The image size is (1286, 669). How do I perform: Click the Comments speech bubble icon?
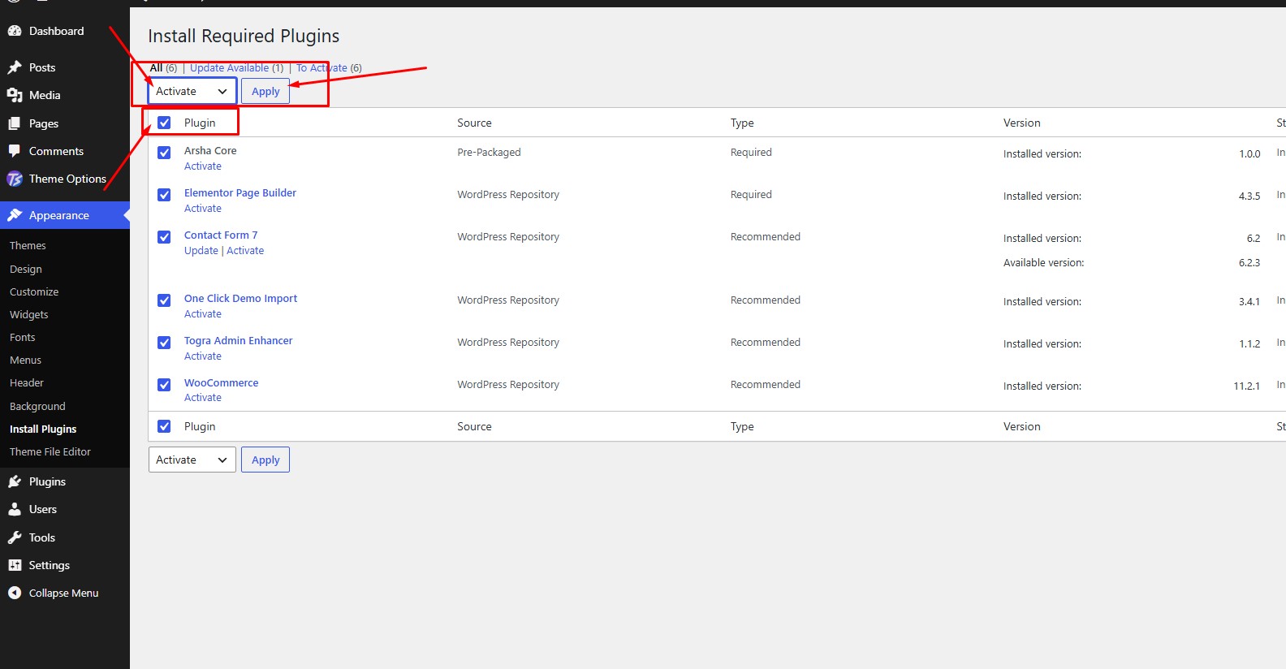(x=15, y=151)
